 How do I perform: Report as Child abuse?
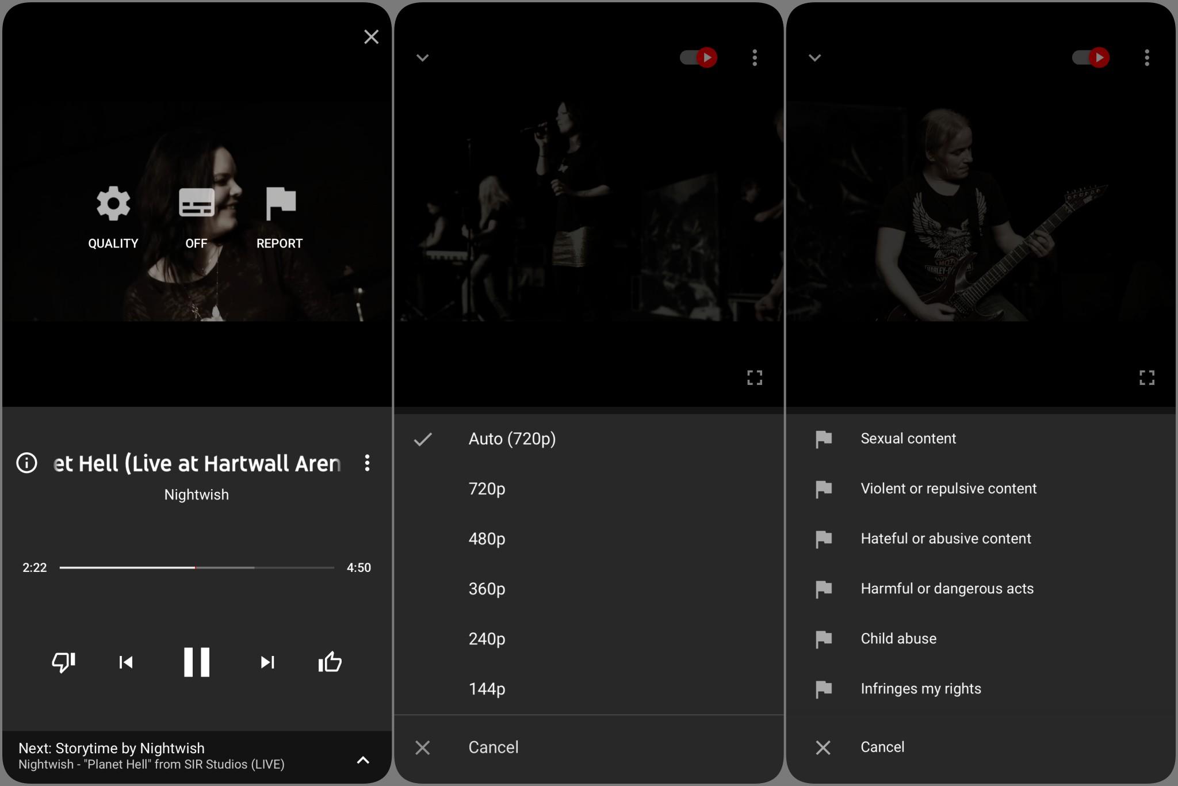coord(981,639)
